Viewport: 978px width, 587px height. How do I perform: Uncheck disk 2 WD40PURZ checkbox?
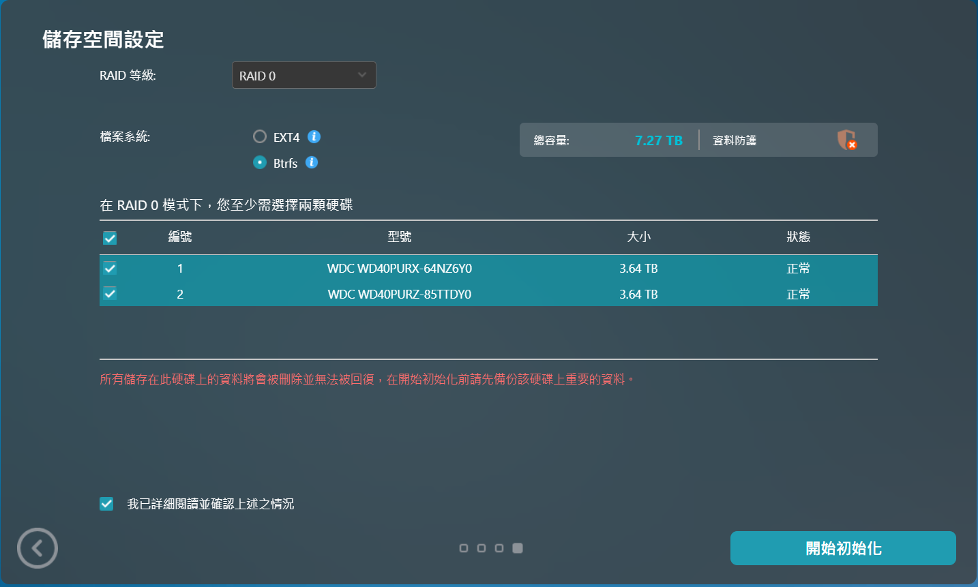click(110, 294)
